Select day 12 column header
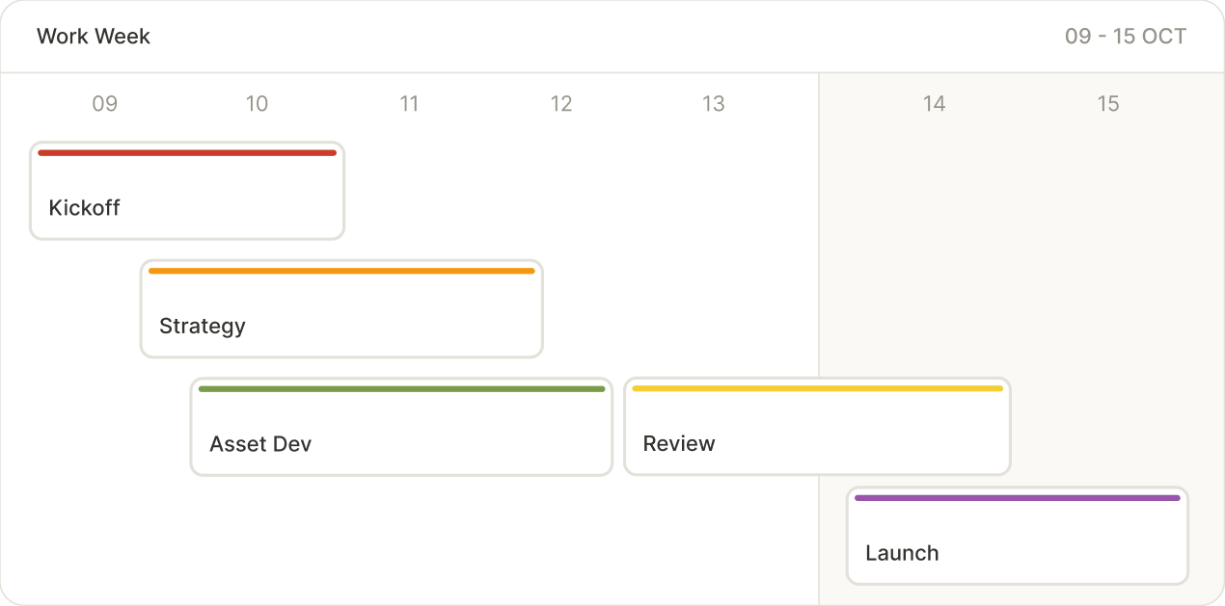The height and width of the screenshot is (606, 1225). (561, 104)
